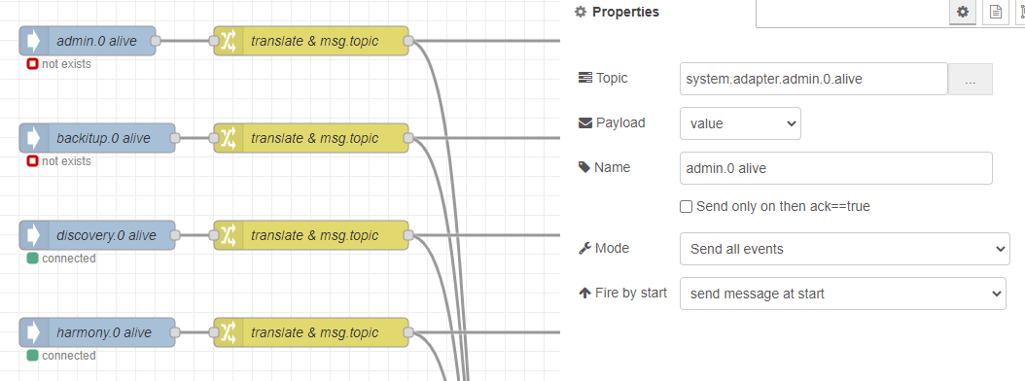1025x381 pixels.
Task: Click green connected status under discovery.0
Action: [61, 259]
